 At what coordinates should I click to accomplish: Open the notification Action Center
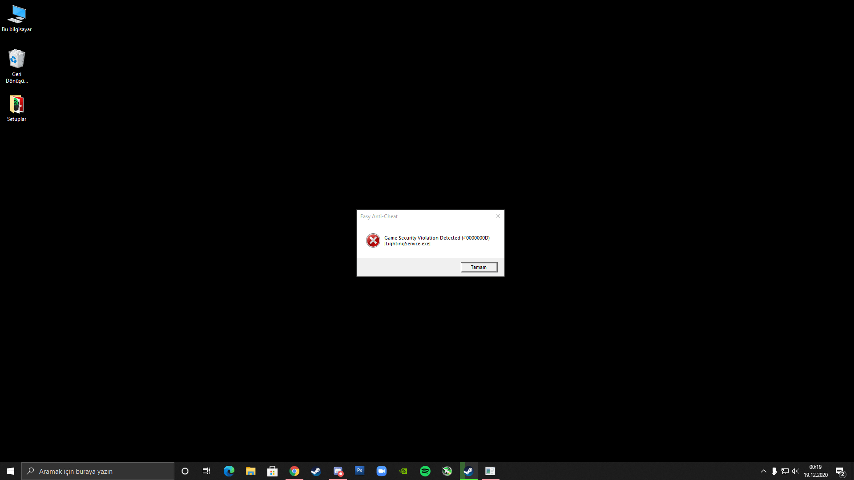click(840, 472)
